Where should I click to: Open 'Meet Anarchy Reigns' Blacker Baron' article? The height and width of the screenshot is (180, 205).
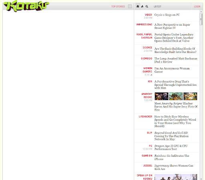click(x=176, y=107)
